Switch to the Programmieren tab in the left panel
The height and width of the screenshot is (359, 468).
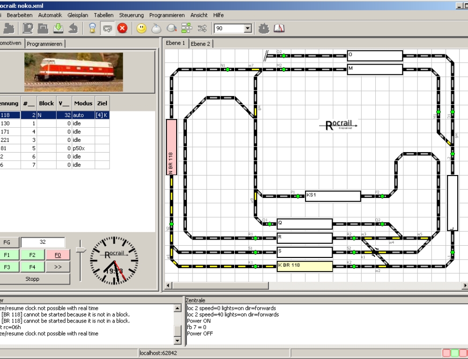45,44
